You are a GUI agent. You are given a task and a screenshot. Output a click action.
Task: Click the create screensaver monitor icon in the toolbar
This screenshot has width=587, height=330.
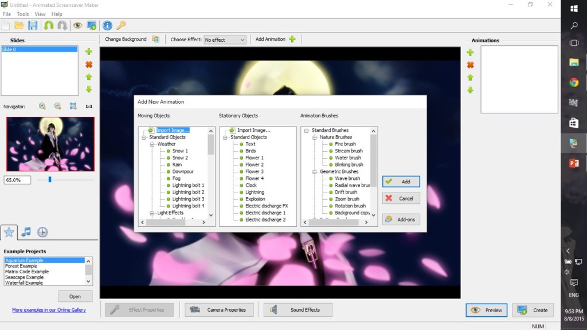[91, 25]
